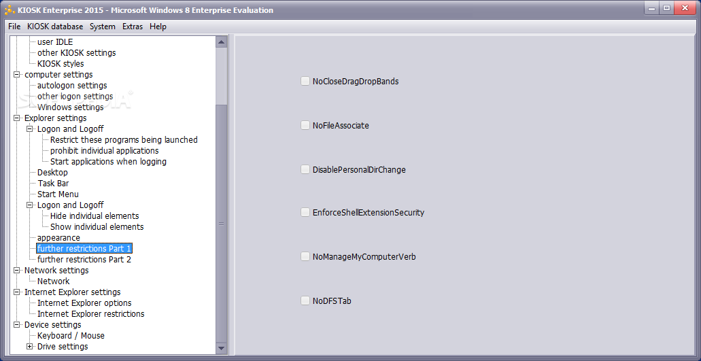Click the tree scrollbar up arrow

[221, 42]
